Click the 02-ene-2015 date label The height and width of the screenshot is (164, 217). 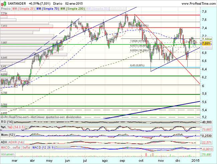(74, 3)
